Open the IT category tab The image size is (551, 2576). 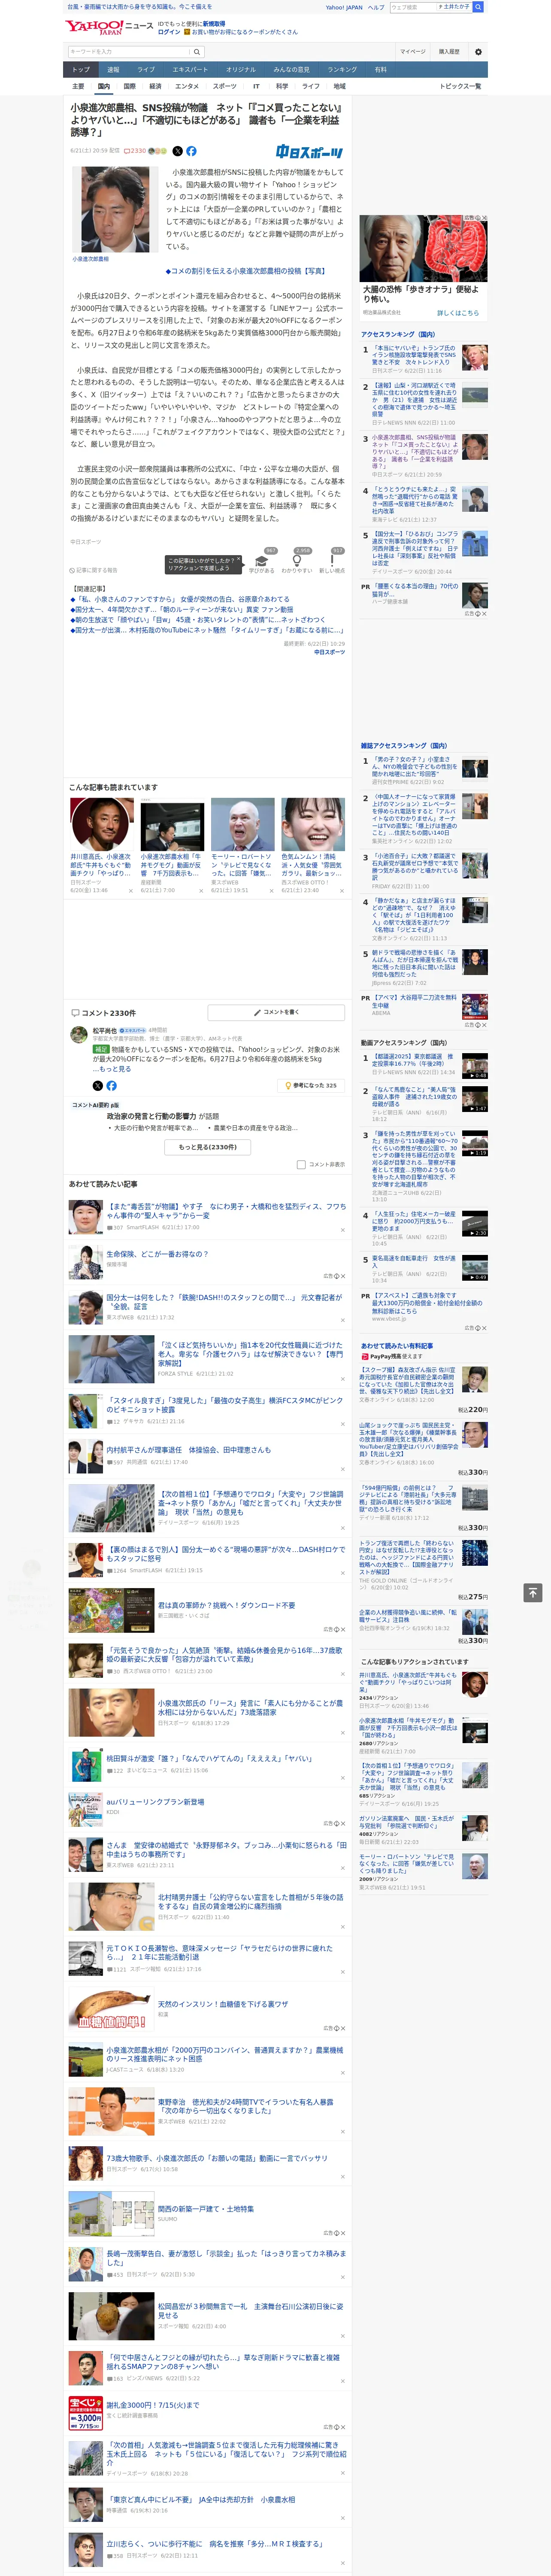[256, 86]
